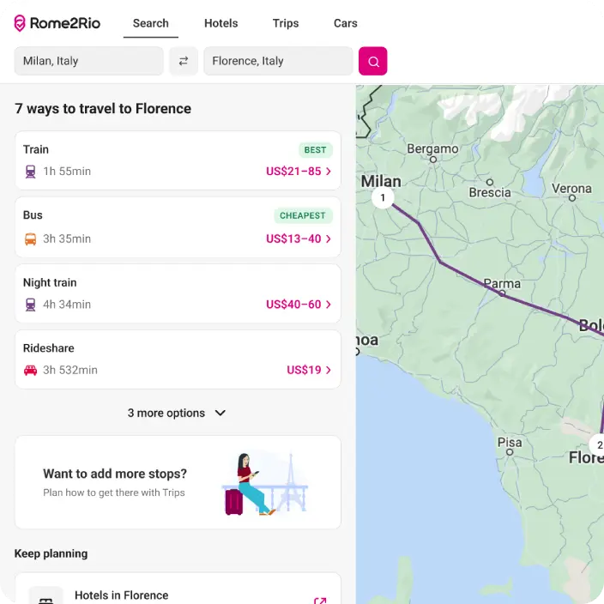Image resolution: width=604 pixels, height=604 pixels.
Task: Select the Rideshare option card
Action: click(178, 359)
